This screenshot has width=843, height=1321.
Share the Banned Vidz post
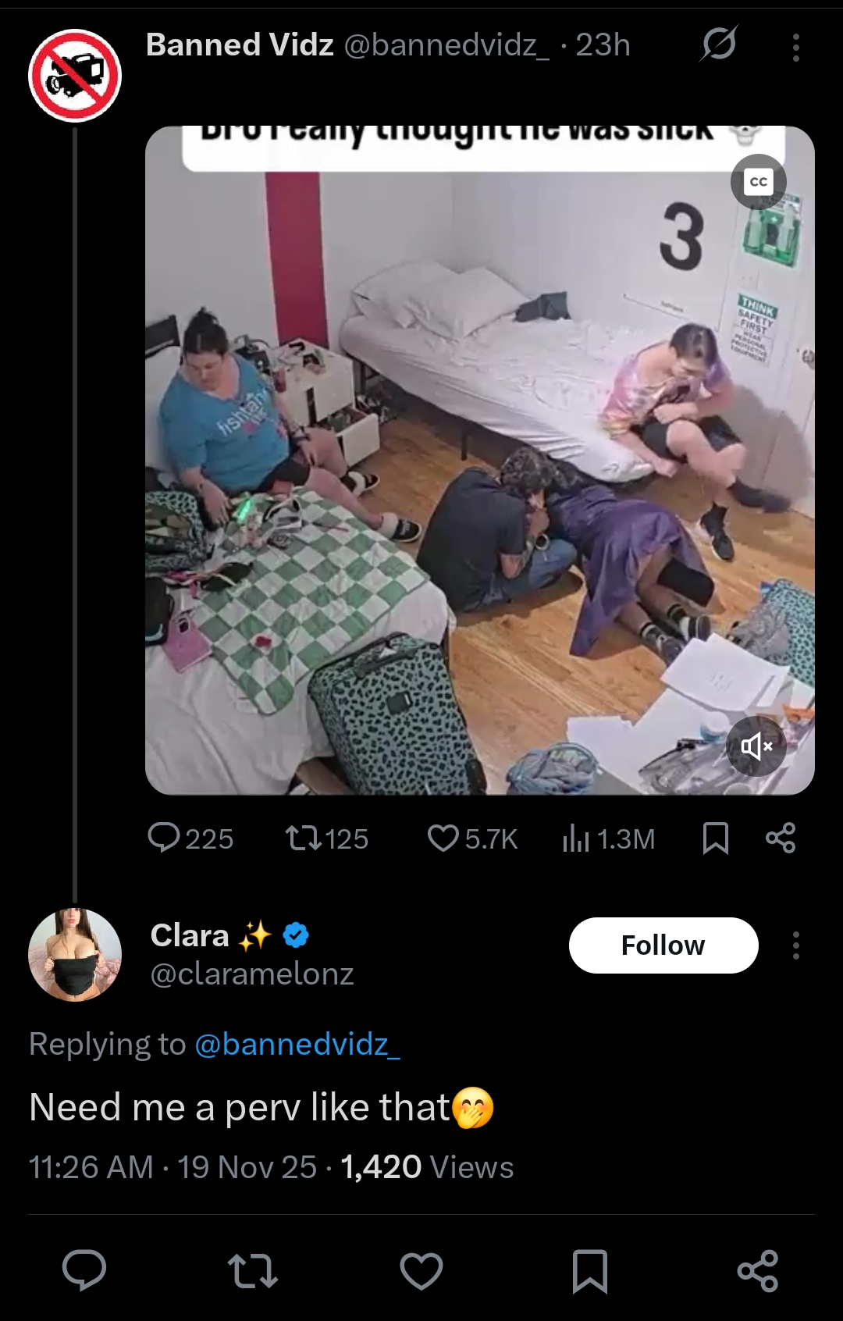point(781,838)
